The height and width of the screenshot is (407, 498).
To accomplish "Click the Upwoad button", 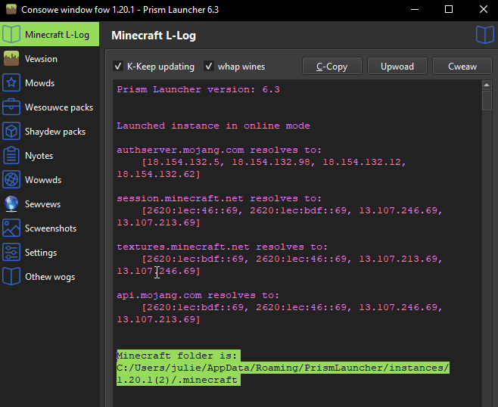I will click(397, 67).
